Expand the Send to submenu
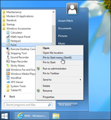 [59, 80]
